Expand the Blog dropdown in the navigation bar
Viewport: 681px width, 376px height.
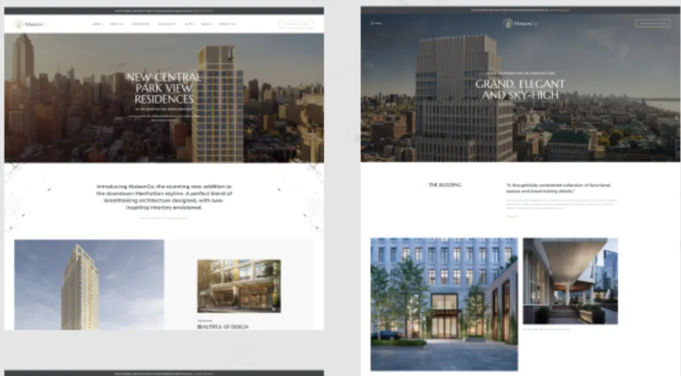190,24
